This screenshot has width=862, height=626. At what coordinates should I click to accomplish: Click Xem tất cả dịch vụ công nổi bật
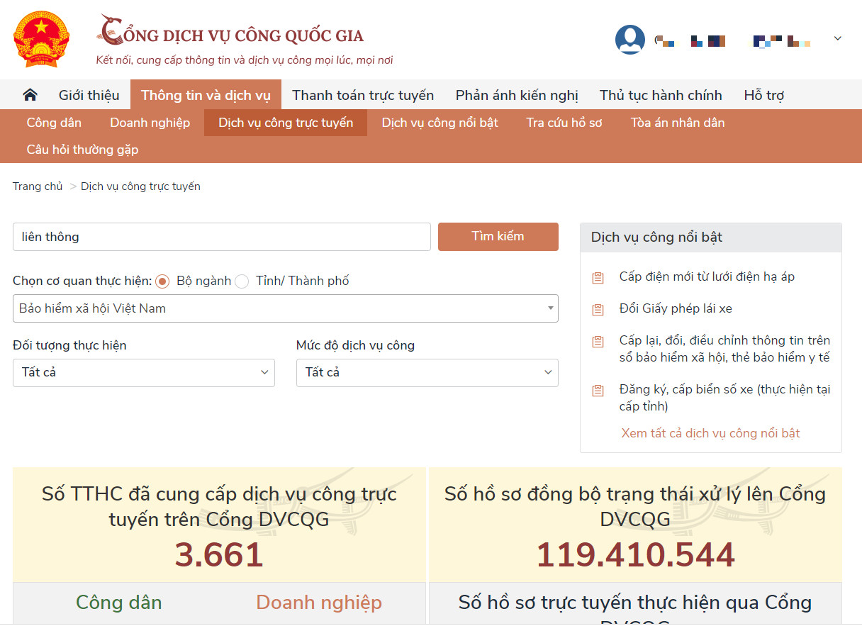coord(710,433)
